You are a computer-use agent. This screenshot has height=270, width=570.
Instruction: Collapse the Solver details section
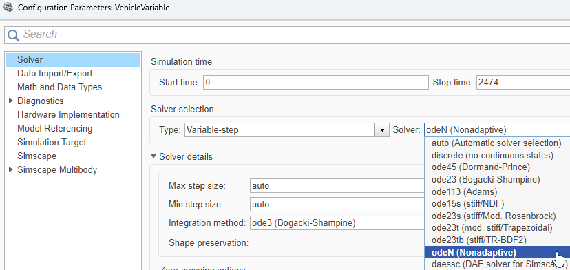click(x=154, y=157)
